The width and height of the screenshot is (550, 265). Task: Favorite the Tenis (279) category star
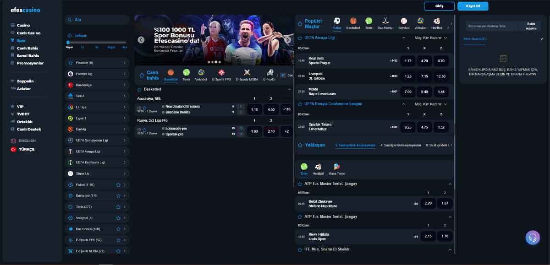pyautogui.click(x=118, y=207)
